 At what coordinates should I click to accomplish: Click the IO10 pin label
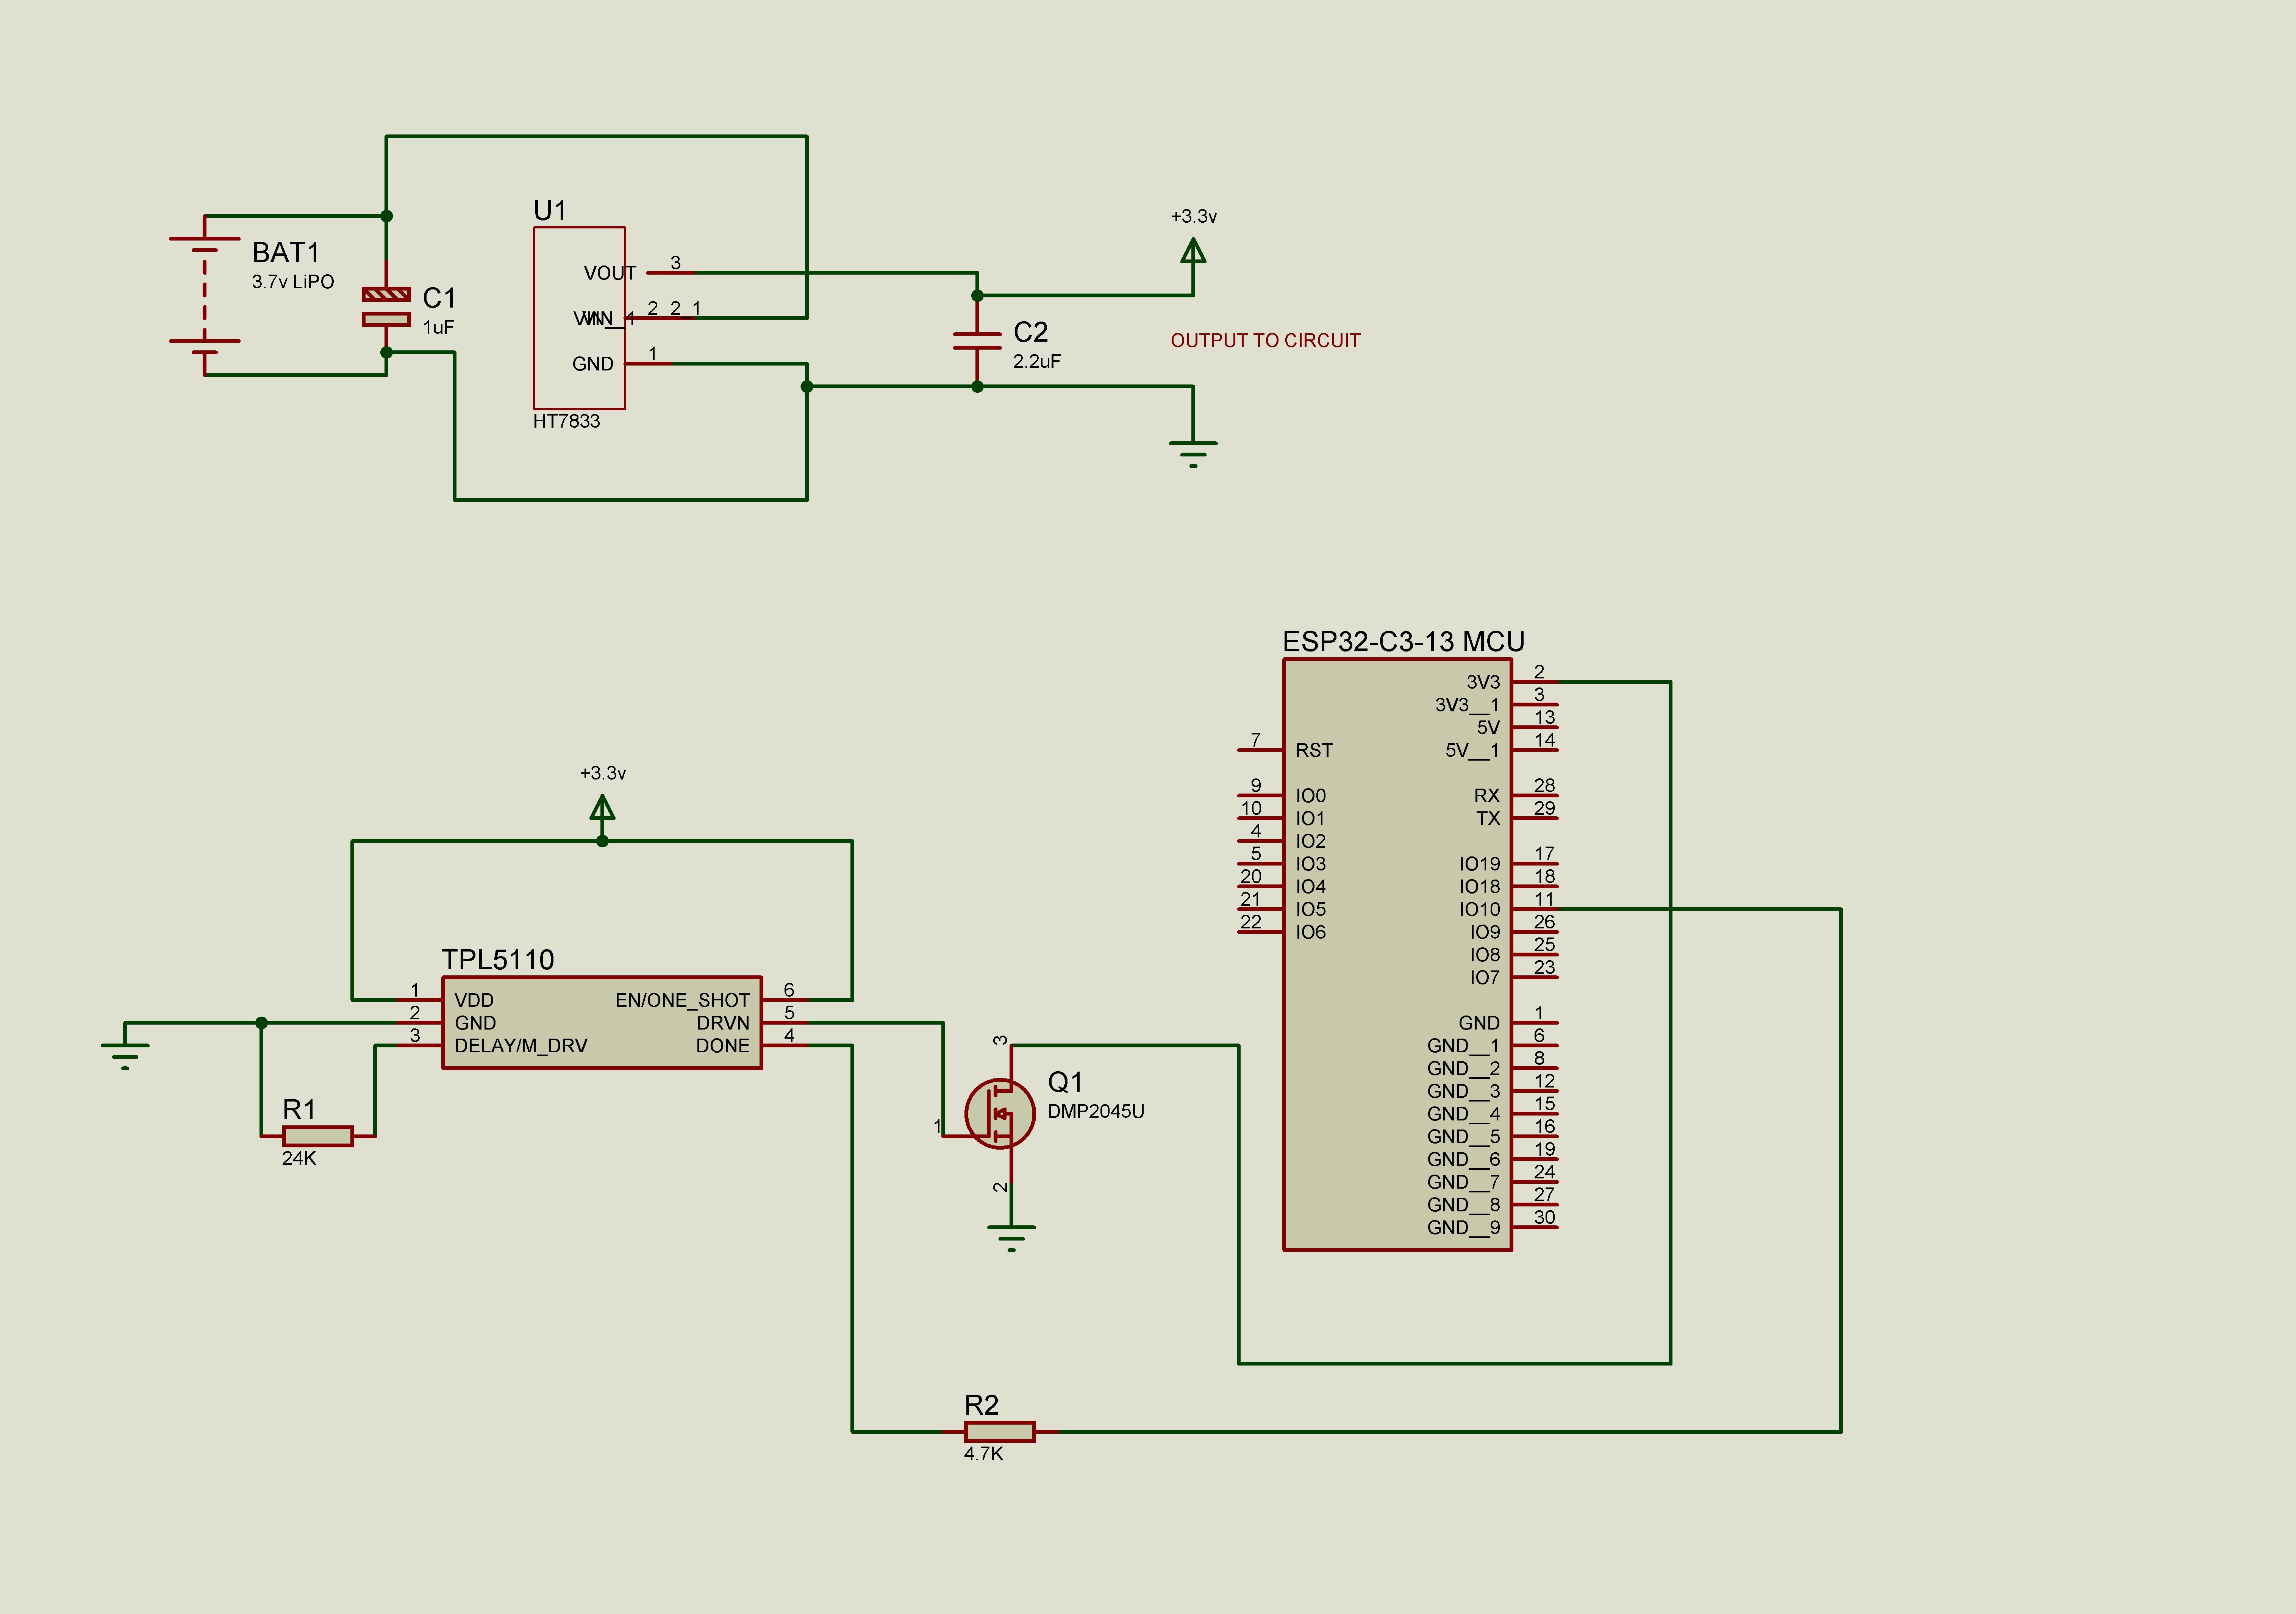[x=1480, y=909]
